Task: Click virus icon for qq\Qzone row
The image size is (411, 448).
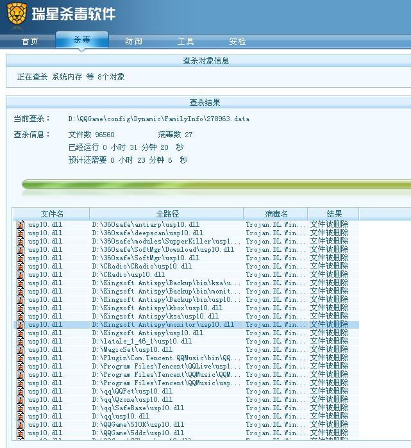Action: (21, 400)
